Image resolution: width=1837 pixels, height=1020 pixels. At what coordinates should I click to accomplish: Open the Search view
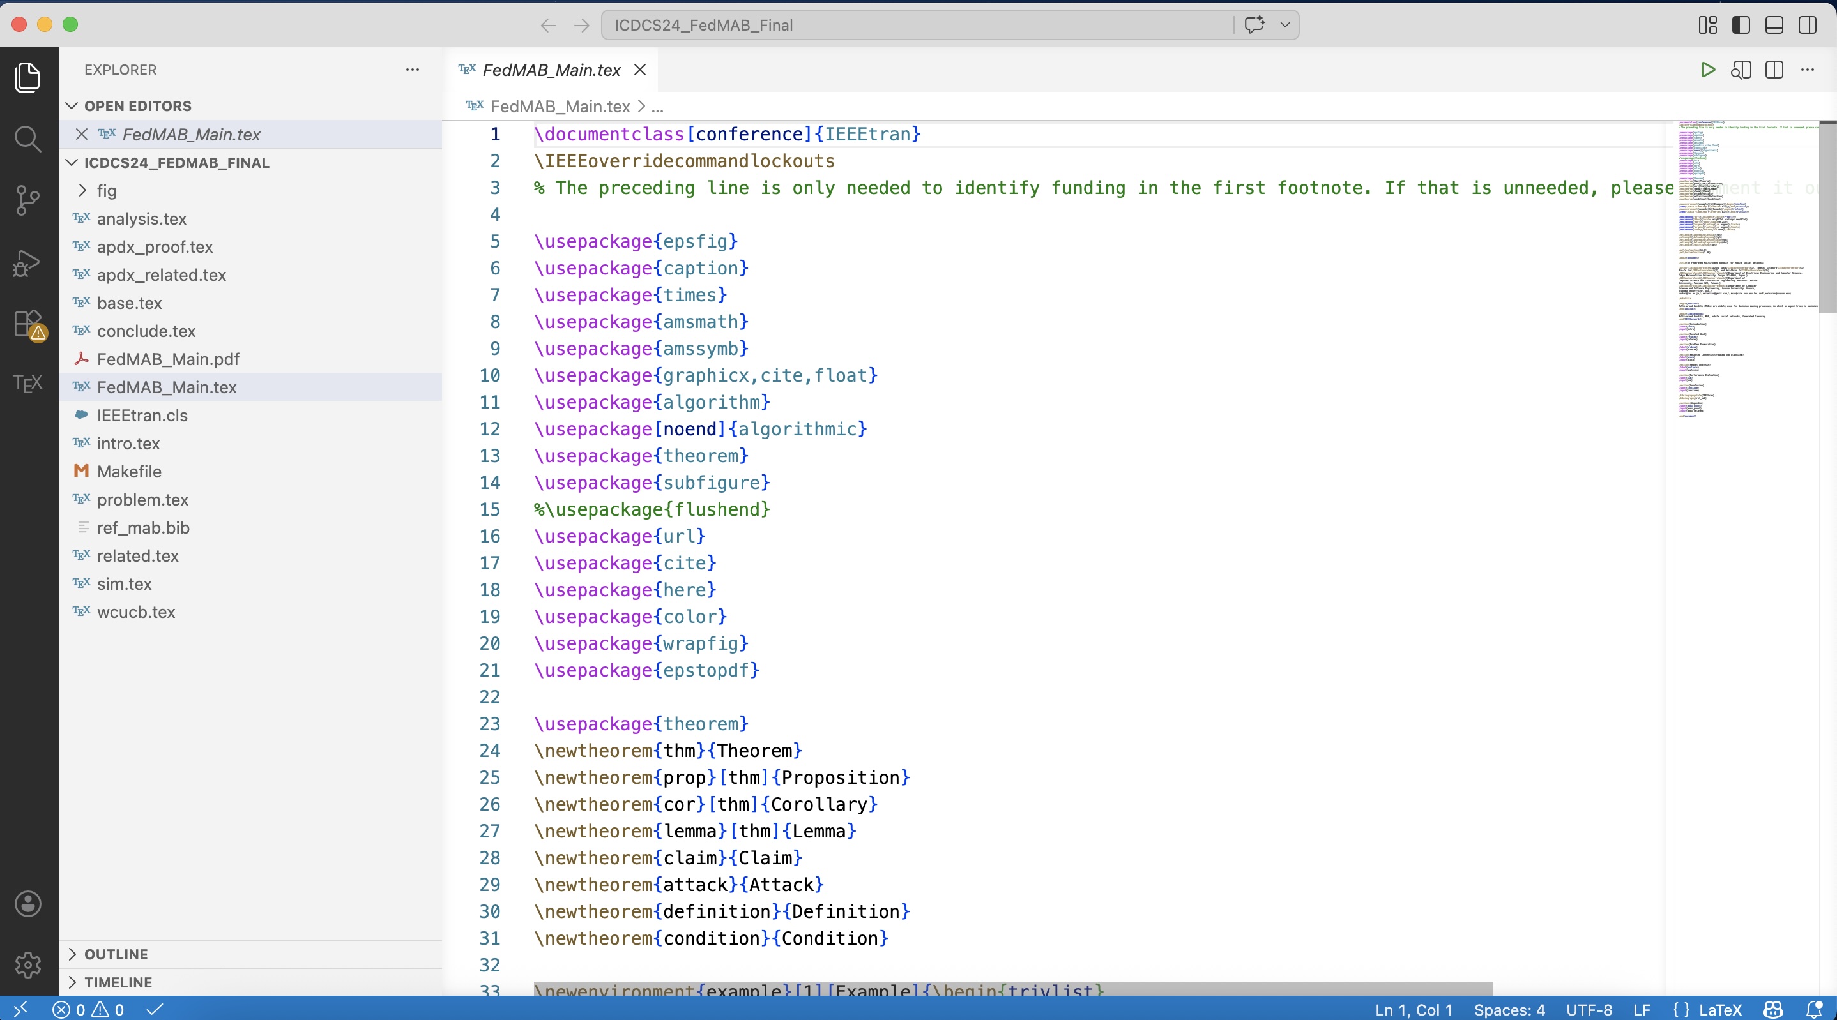tap(28, 139)
